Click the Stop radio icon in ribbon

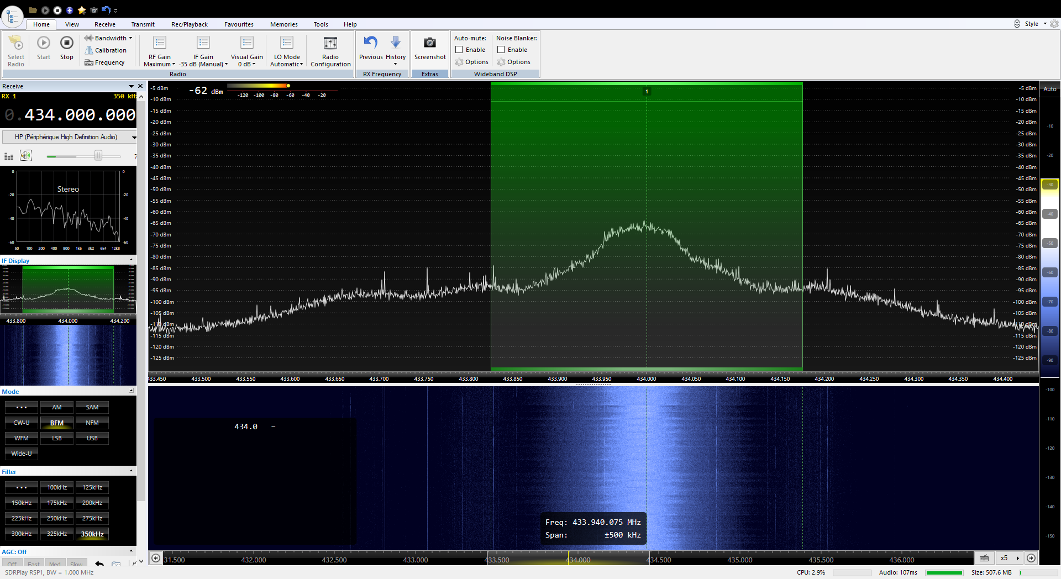pyautogui.click(x=66, y=44)
